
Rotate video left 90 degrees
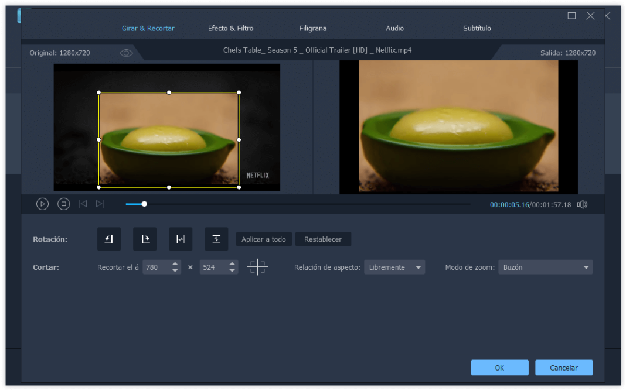[109, 239]
